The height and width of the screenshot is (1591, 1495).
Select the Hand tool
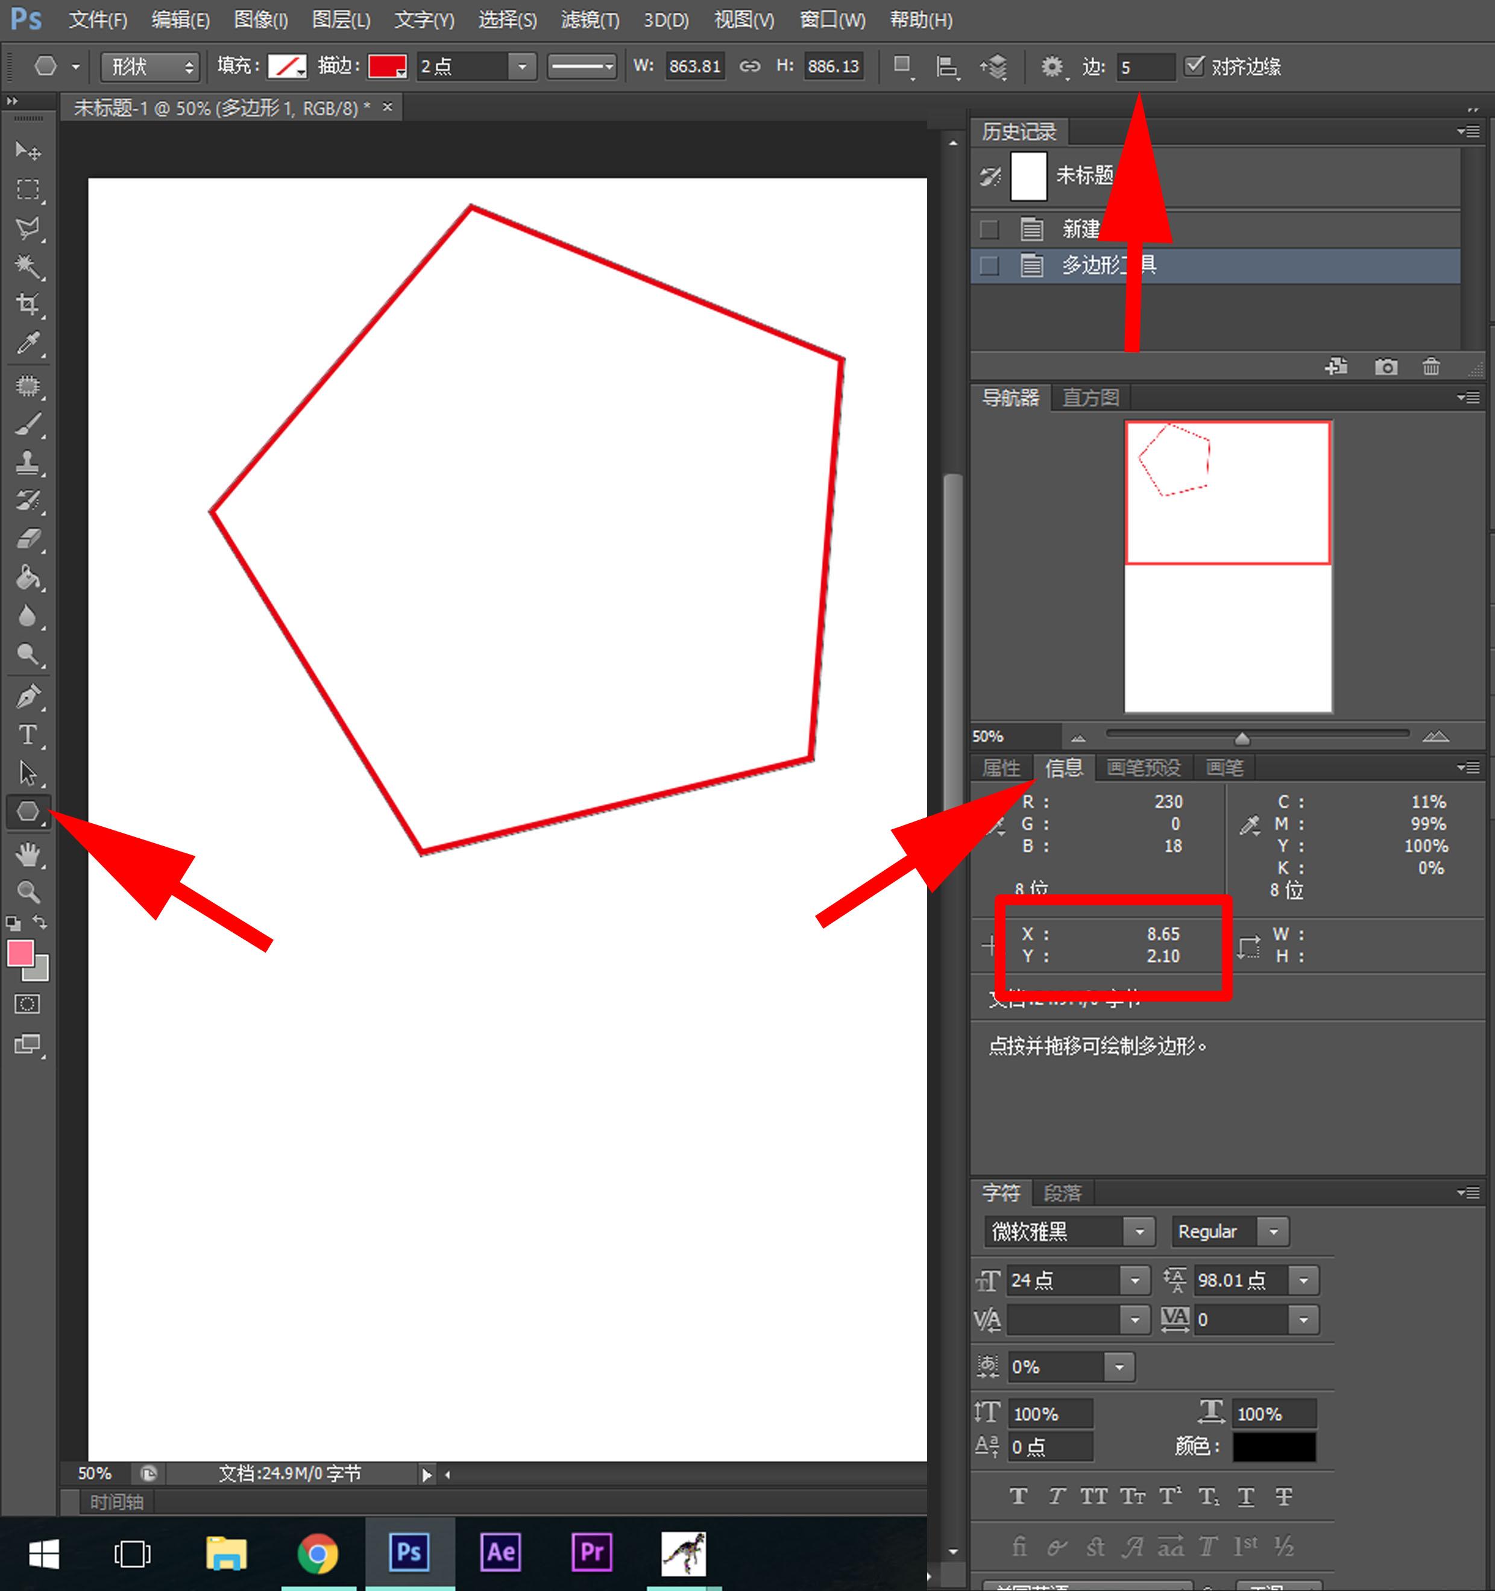[x=28, y=855]
